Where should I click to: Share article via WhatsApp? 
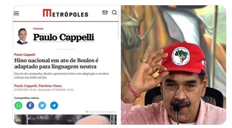coord(18,105)
